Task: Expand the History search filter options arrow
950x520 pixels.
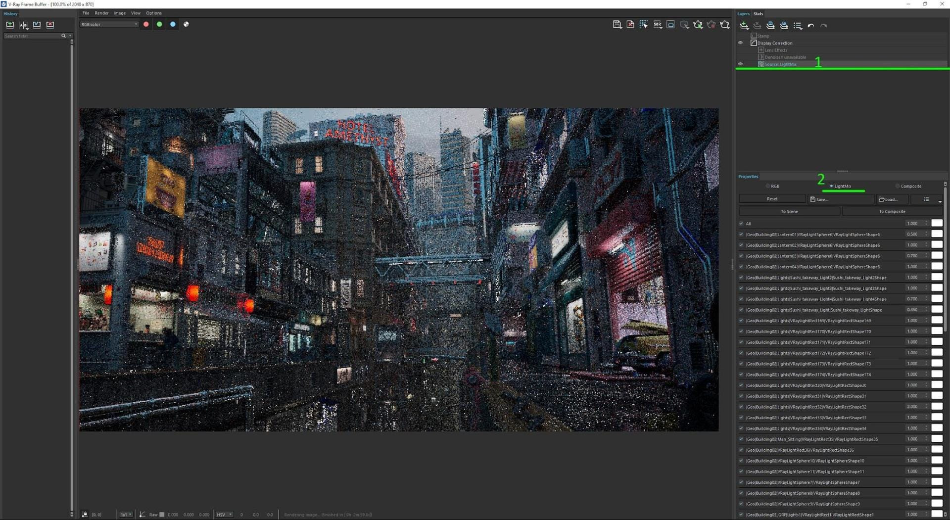Action: coord(70,36)
